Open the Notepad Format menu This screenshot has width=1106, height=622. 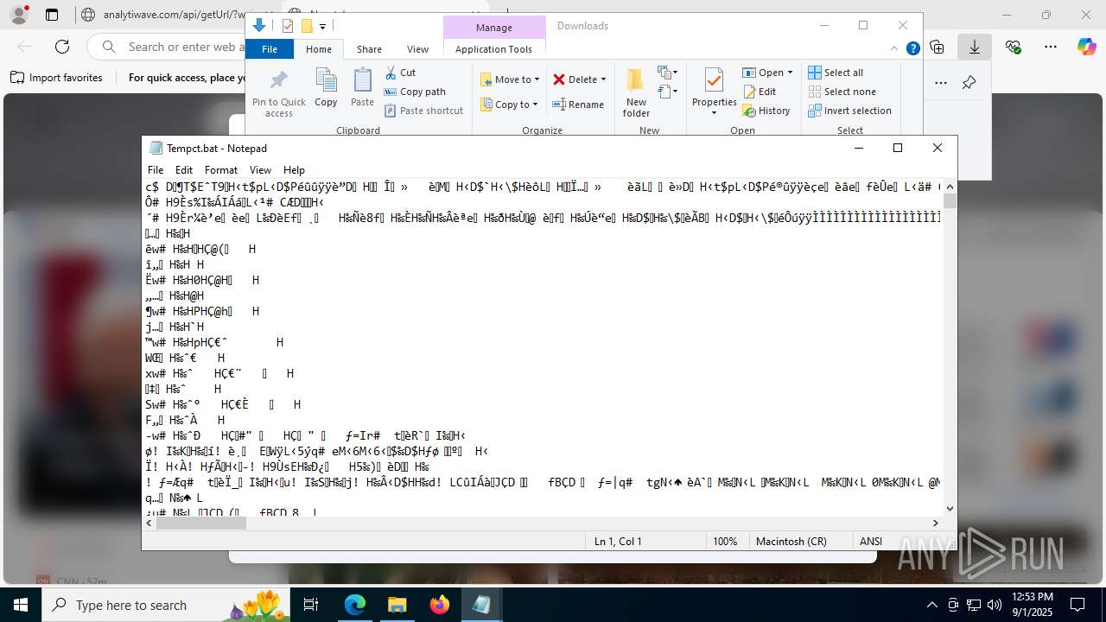click(x=220, y=170)
